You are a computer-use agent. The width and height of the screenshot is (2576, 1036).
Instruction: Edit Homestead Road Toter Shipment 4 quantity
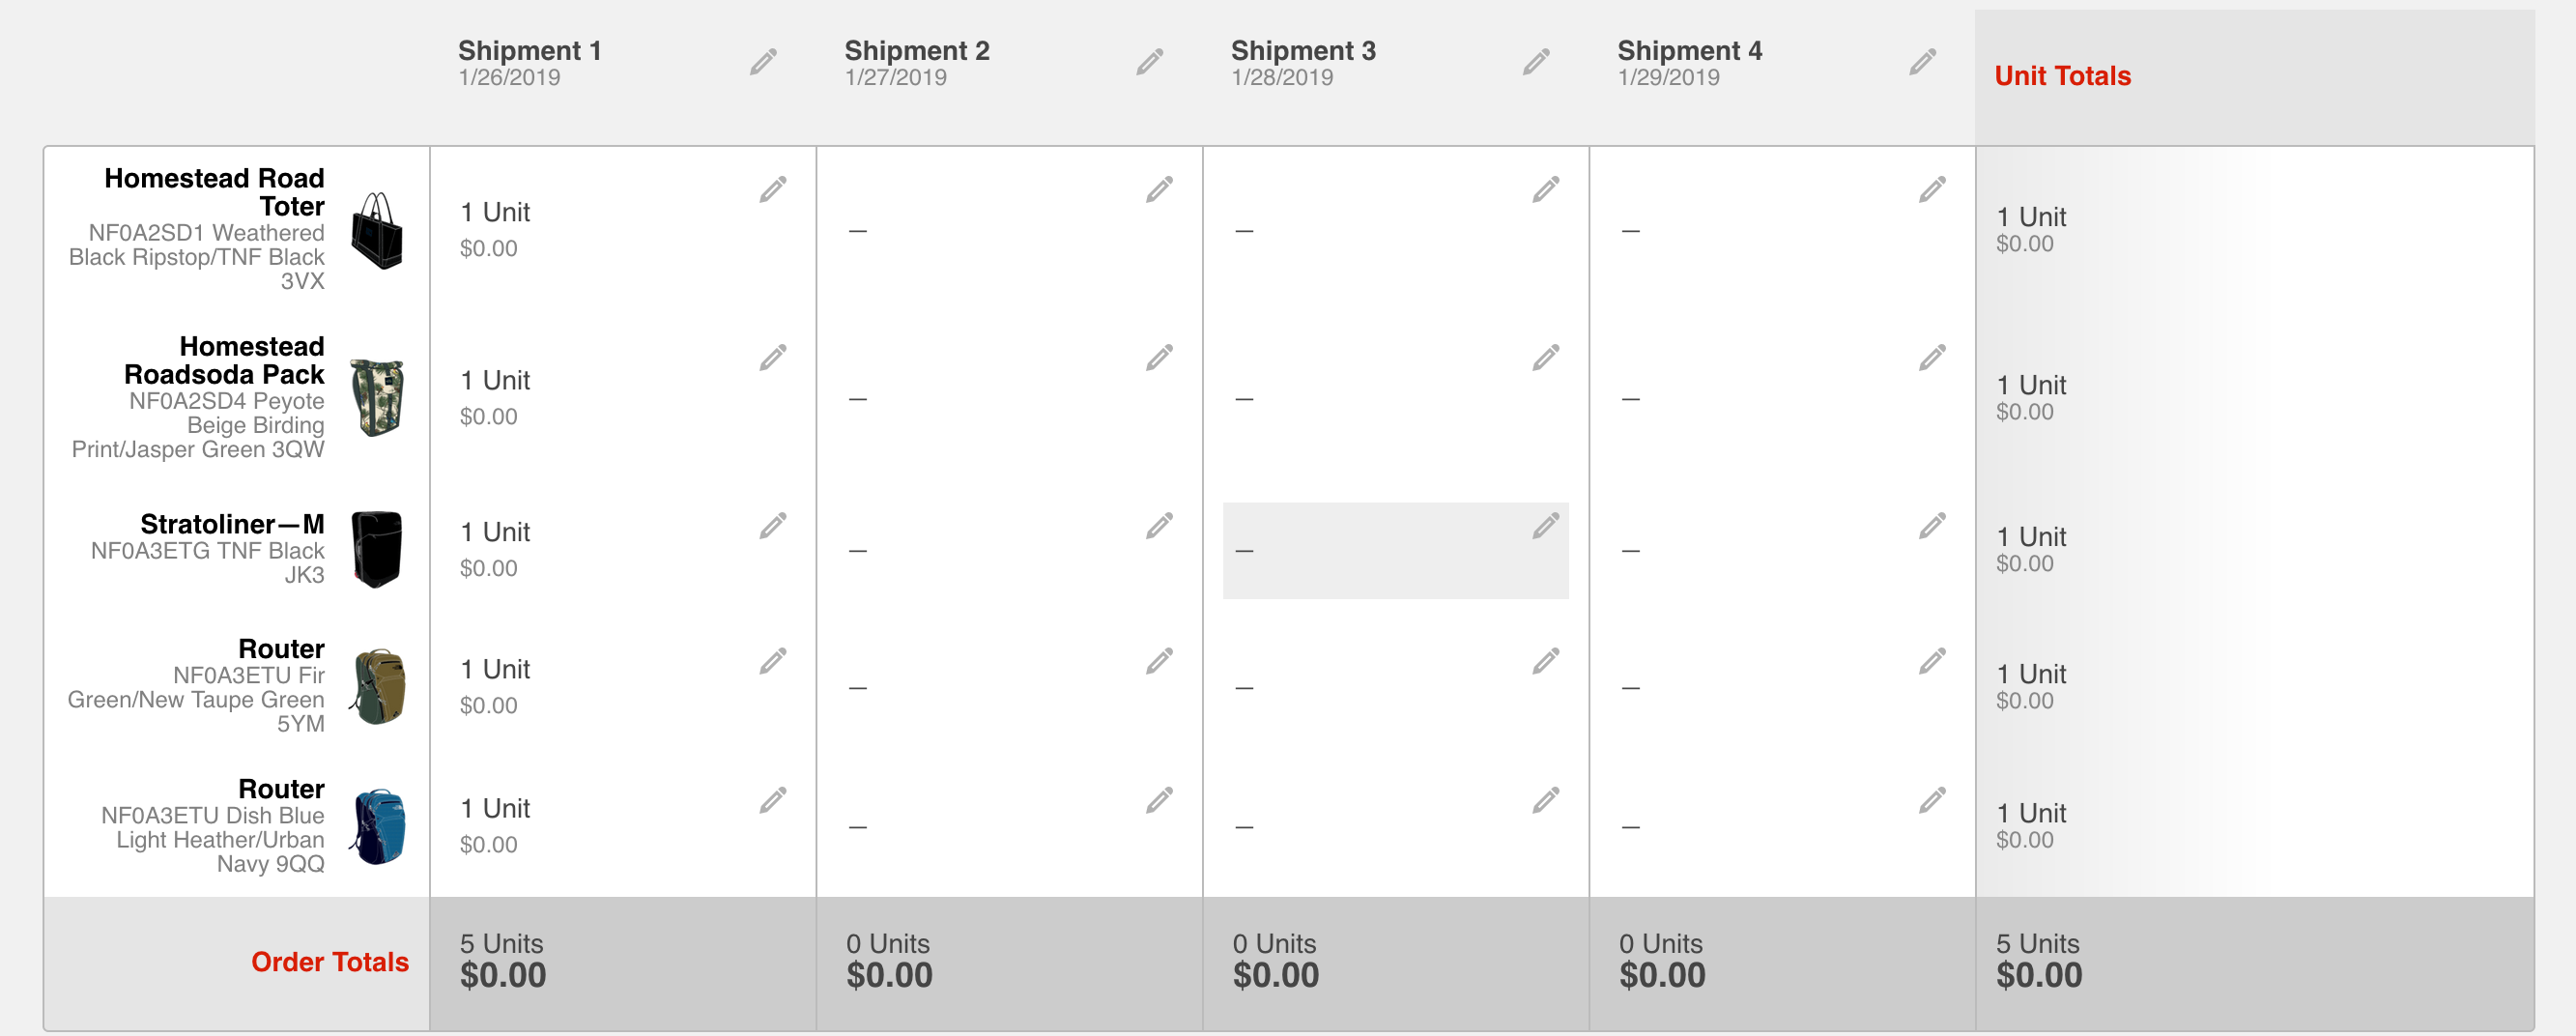tap(1932, 190)
